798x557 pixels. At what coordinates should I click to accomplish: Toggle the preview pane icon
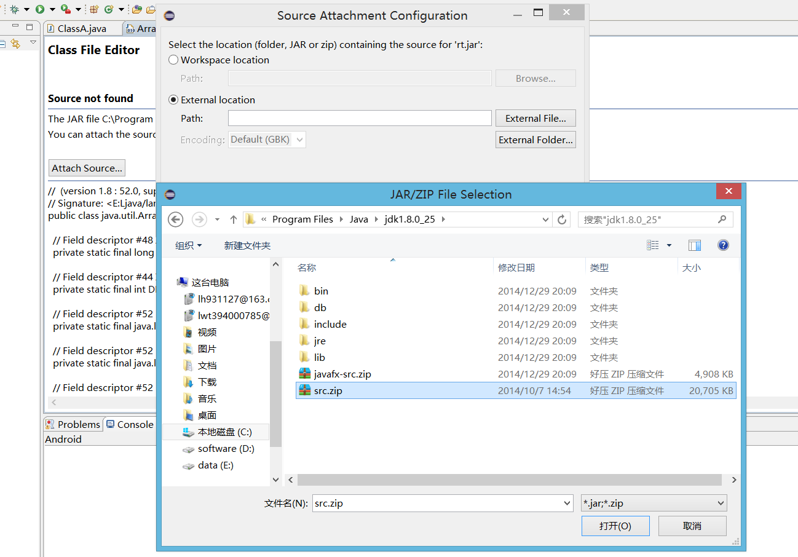click(695, 245)
